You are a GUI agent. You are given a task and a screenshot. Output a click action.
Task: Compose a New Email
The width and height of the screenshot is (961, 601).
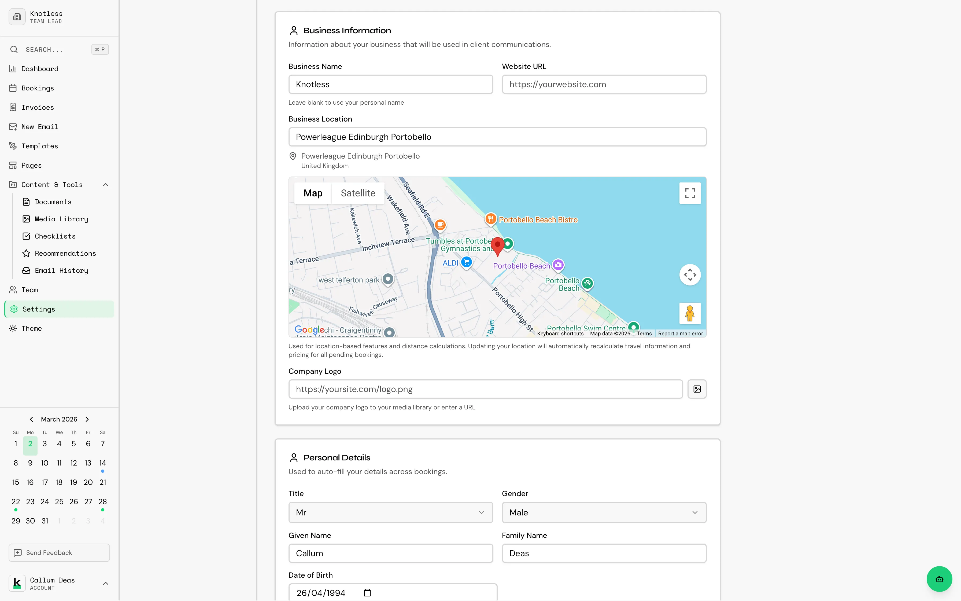(x=40, y=126)
